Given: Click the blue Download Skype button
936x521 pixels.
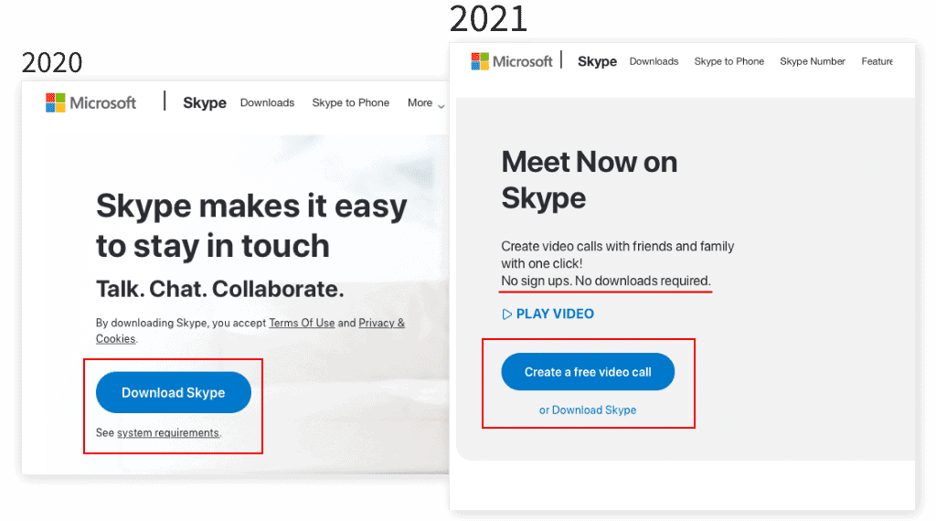Looking at the screenshot, I should point(173,393).
